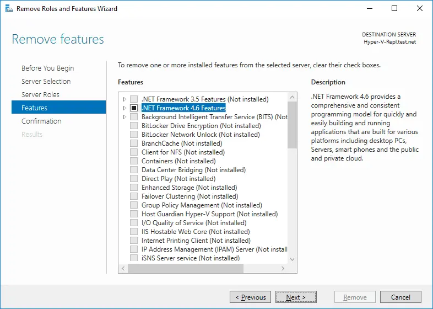Close the Remove Roles and Features Wizard
The height and width of the screenshot is (309, 433).
419,9
